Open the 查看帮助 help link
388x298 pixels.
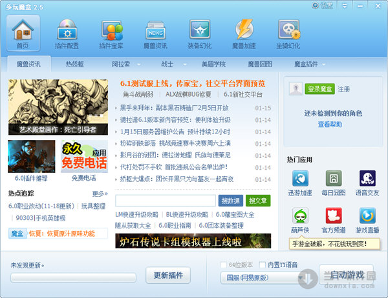330,124
